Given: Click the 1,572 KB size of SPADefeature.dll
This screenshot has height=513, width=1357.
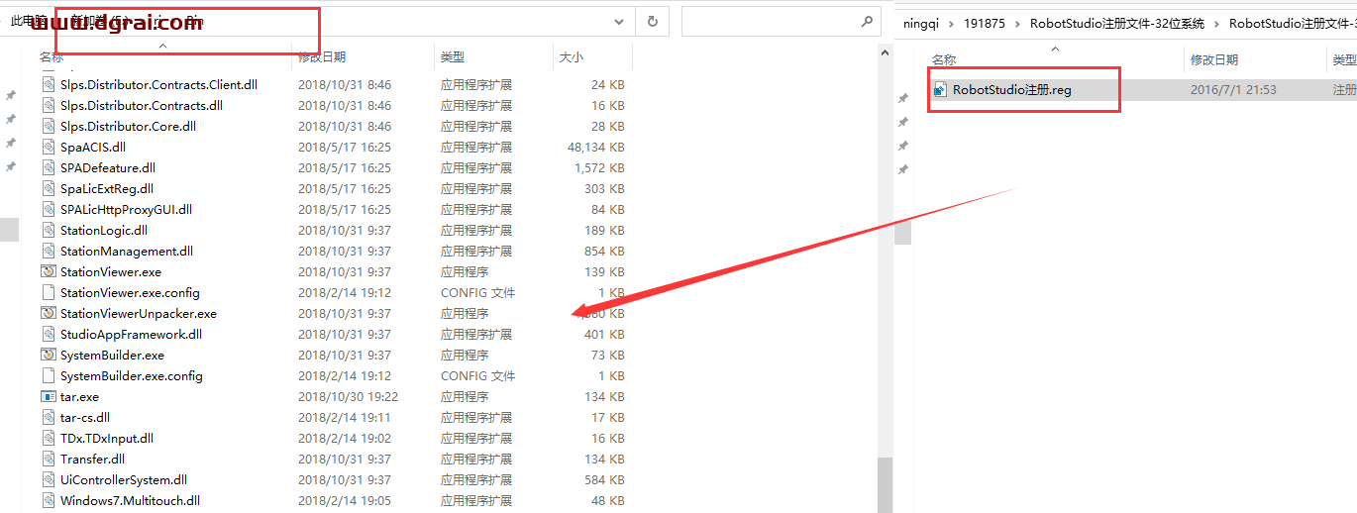Looking at the screenshot, I should [x=600, y=168].
